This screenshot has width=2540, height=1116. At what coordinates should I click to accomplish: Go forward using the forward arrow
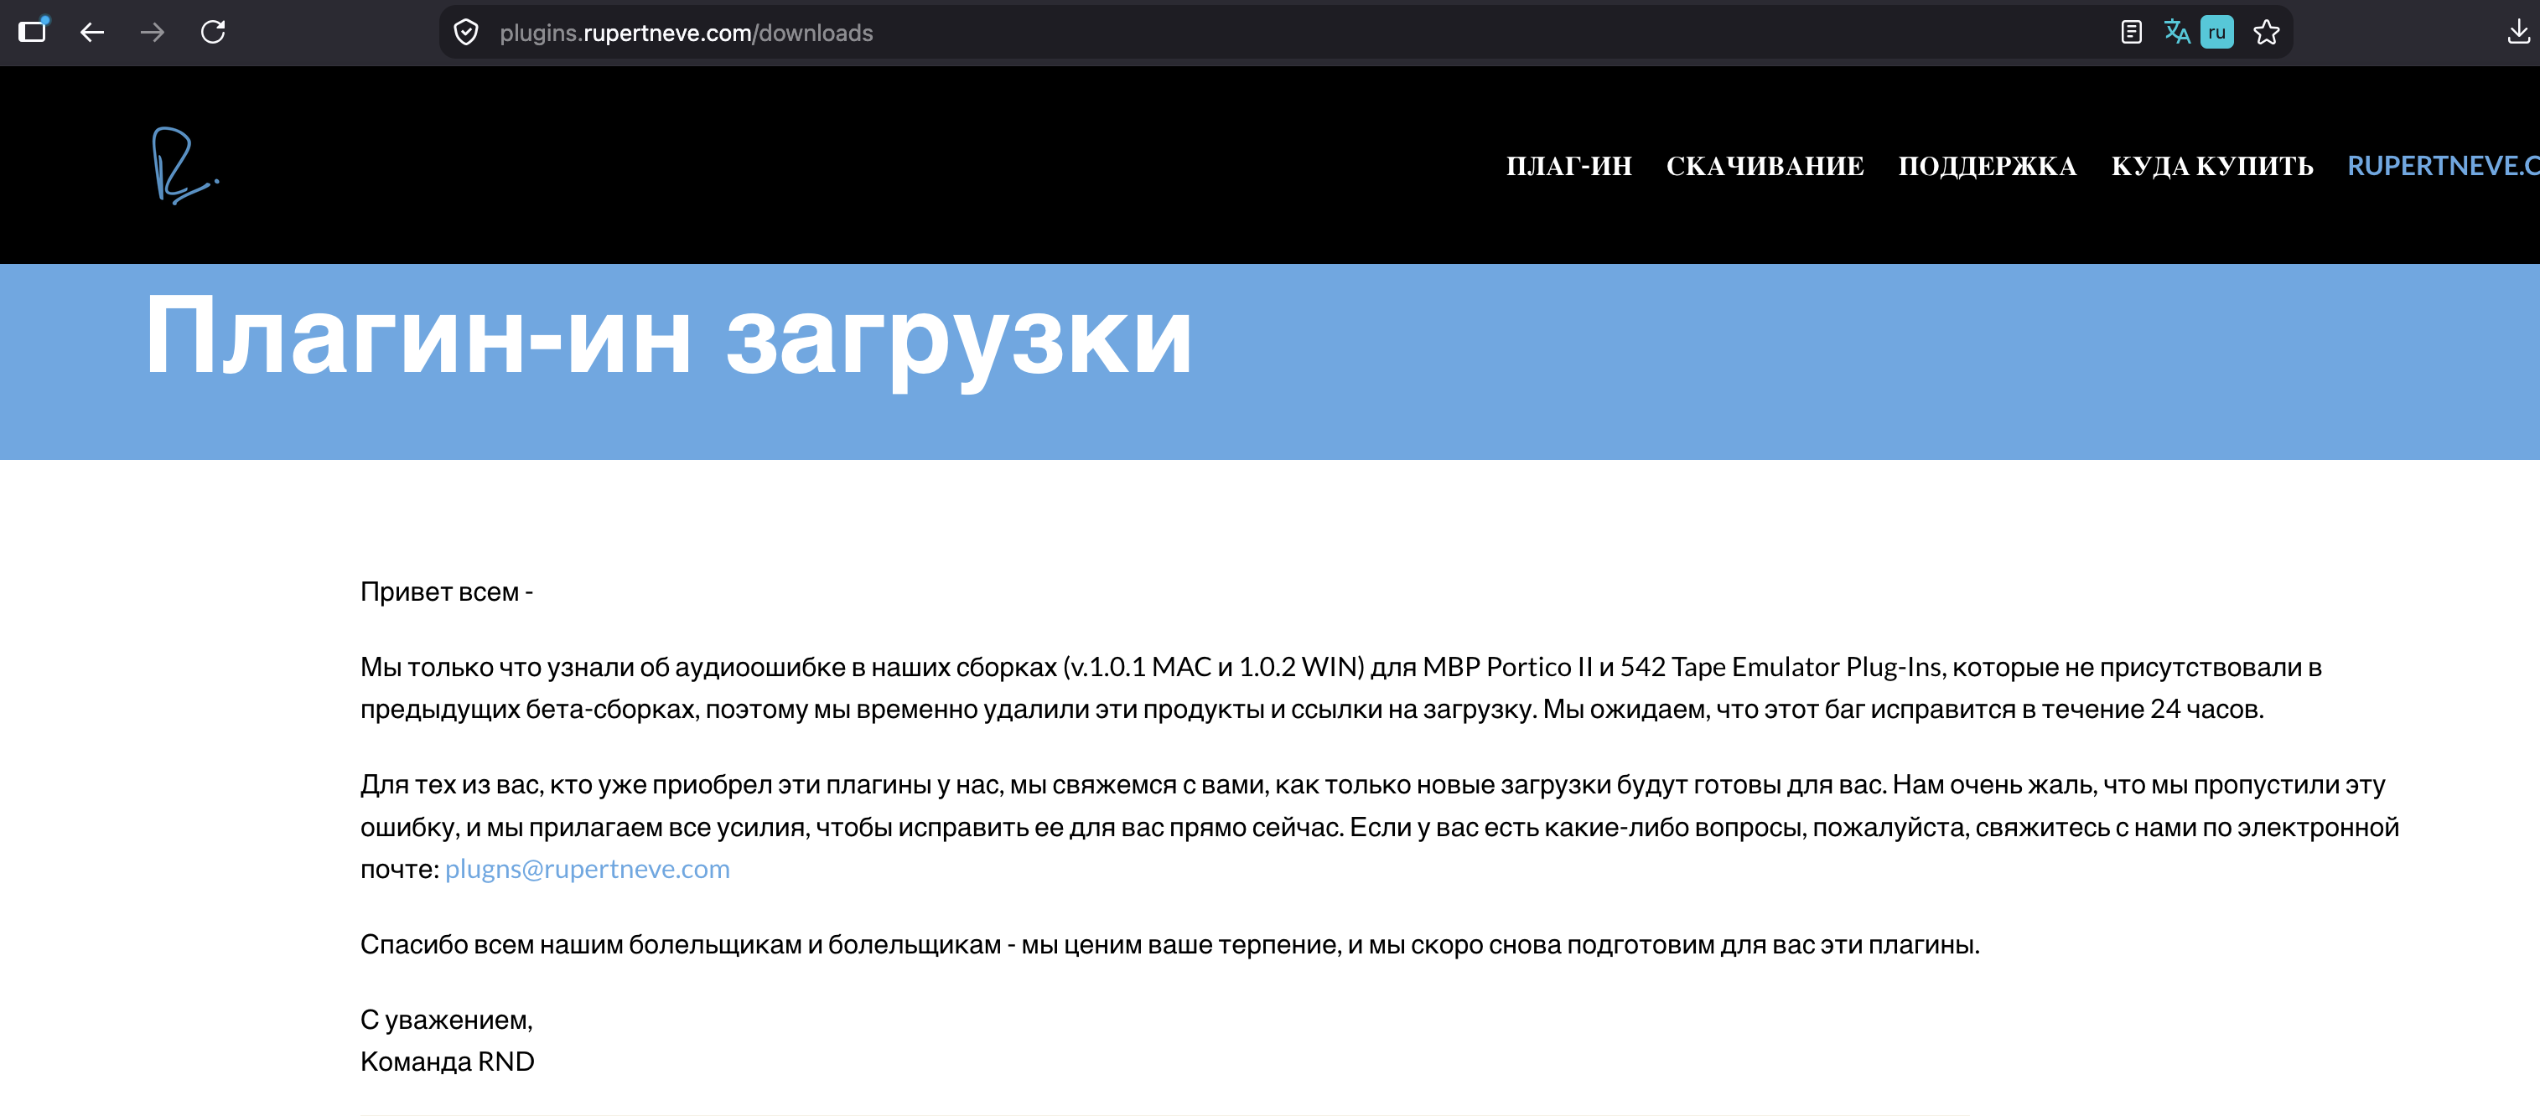(152, 33)
